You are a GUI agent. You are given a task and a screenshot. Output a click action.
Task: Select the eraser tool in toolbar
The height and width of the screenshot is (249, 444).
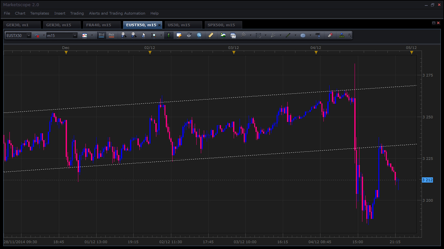coord(330,35)
